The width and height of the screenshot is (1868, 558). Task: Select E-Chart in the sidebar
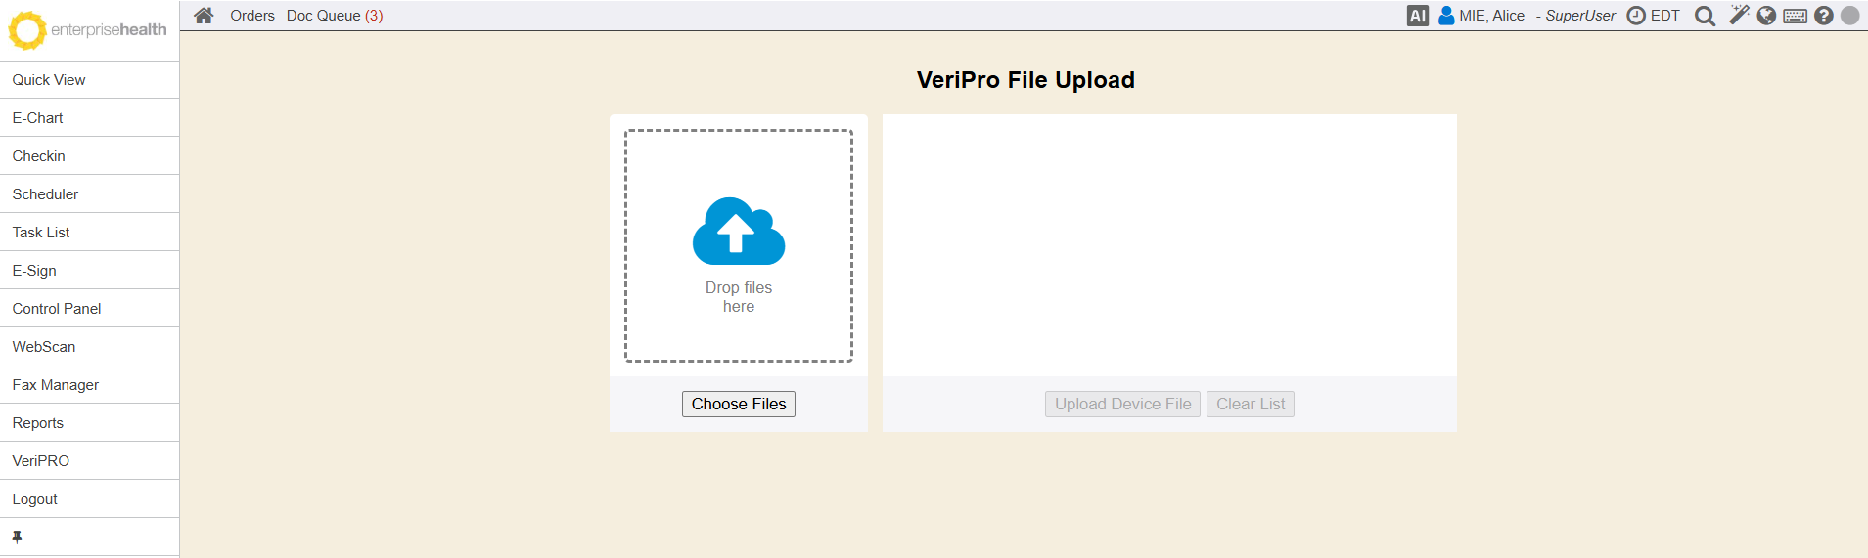pyautogui.click(x=38, y=118)
